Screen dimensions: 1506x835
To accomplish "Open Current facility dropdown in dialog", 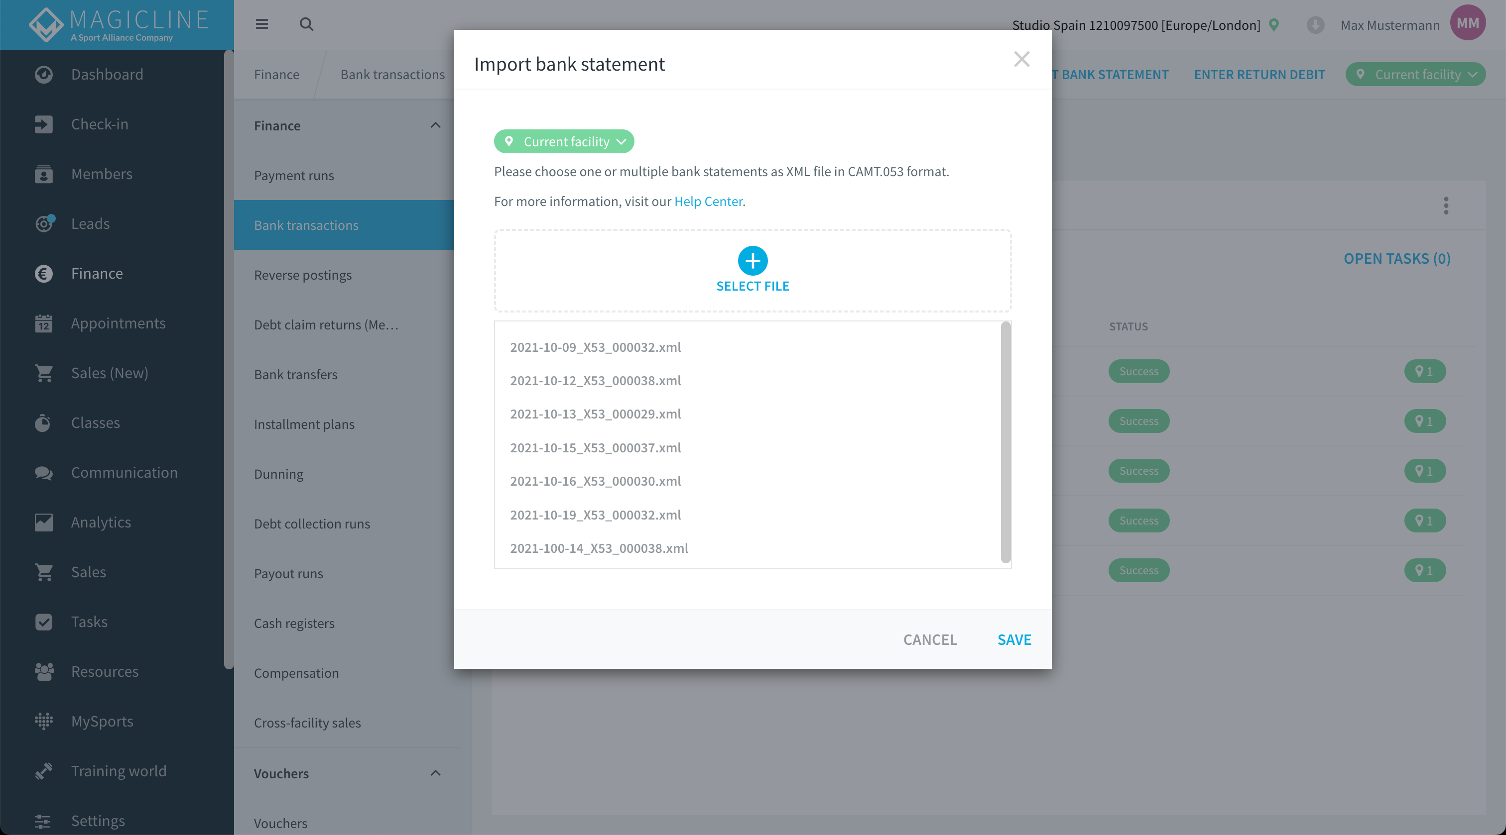I will point(564,141).
